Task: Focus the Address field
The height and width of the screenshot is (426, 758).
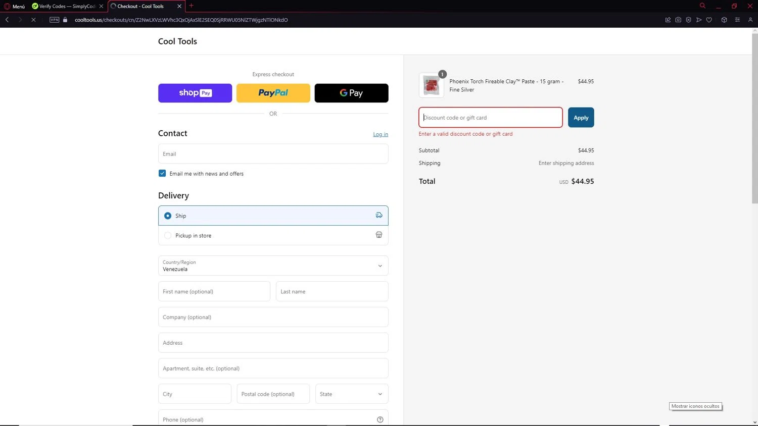Action: pyautogui.click(x=273, y=343)
